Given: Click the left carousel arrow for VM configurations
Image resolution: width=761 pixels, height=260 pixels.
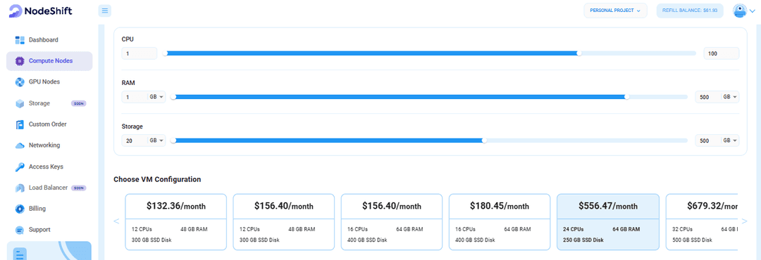Looking at the screenshot, I should [x=116, y=221].
